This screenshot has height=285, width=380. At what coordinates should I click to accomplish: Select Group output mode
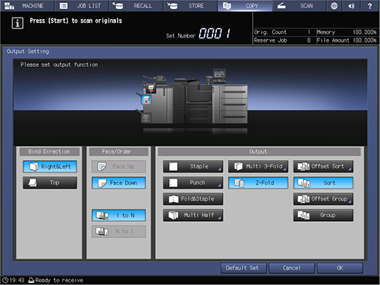click(x=323, y=215)
